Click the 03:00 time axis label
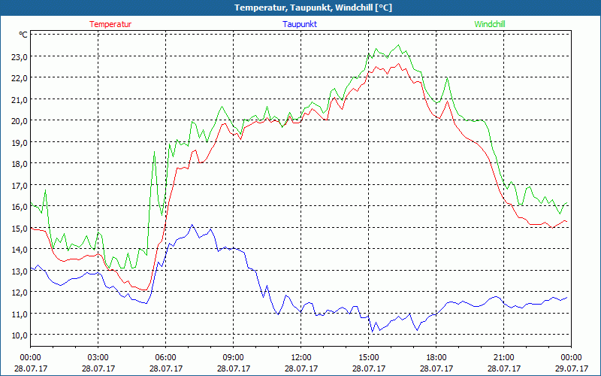Image resolution: width=601 pixels, height=376 pixels. click(98, 358)
